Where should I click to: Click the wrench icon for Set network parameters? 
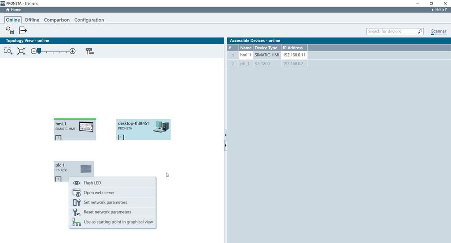pyautogui.click(x=77, y=202)
